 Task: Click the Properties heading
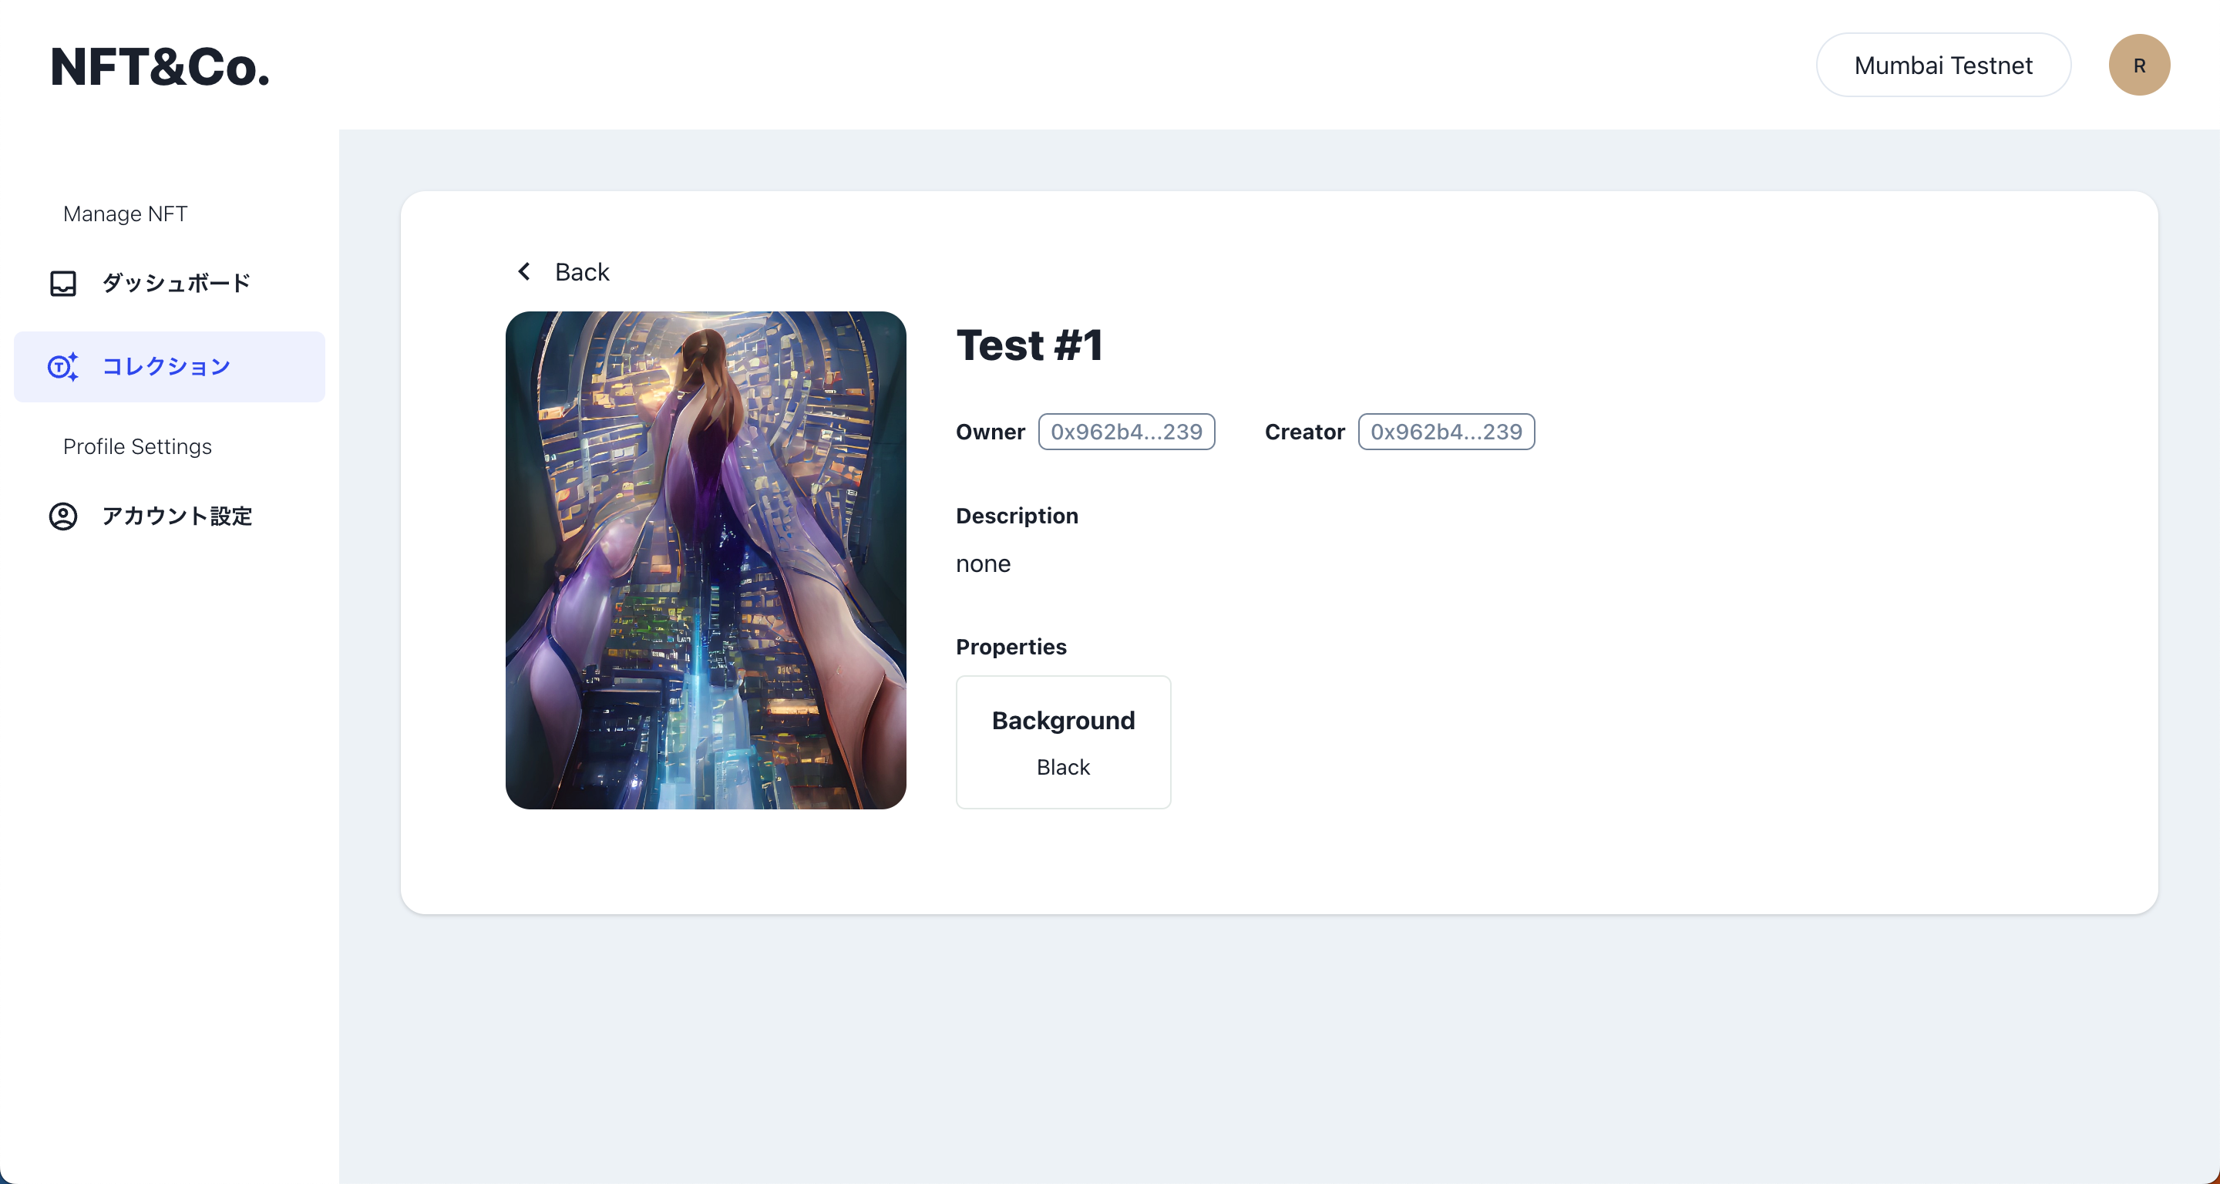(1010, 647)
